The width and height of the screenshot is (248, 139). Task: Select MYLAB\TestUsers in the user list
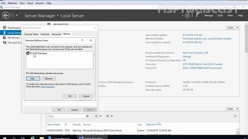[x=38, y=53]
